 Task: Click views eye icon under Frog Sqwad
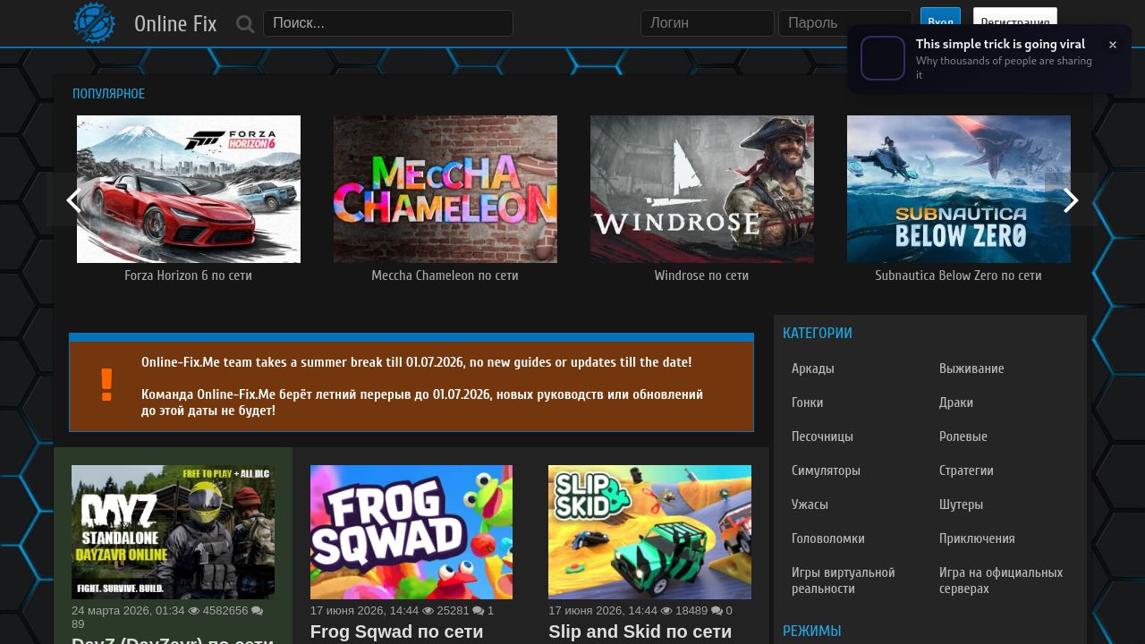click(x=428, y=611)
